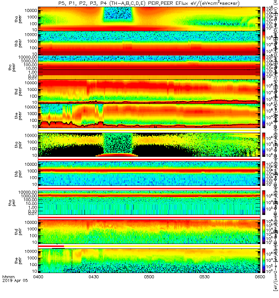Click the 0430 time tick label
Screen dimensions: 279x298
click(94, 277)
